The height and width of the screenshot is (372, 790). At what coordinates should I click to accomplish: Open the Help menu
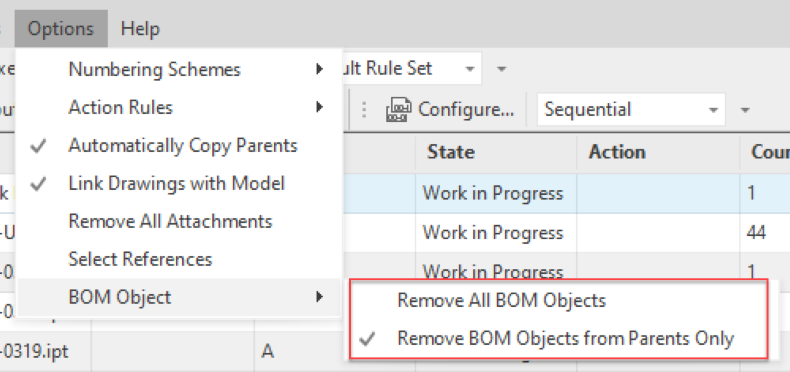coord(140,28)
